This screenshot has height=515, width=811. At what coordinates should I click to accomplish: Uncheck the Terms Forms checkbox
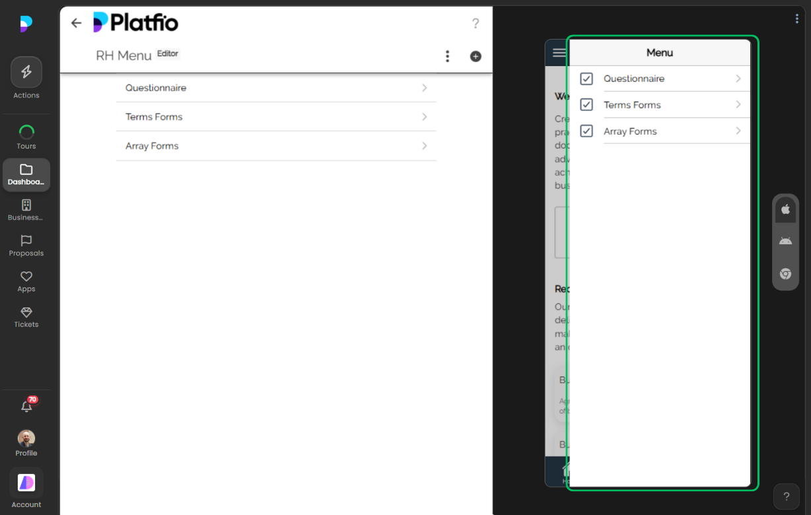(x=586, y=104)
